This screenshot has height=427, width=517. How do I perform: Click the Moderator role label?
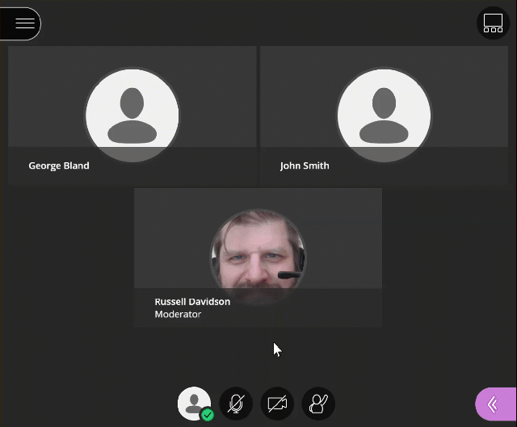click(178, 314)
